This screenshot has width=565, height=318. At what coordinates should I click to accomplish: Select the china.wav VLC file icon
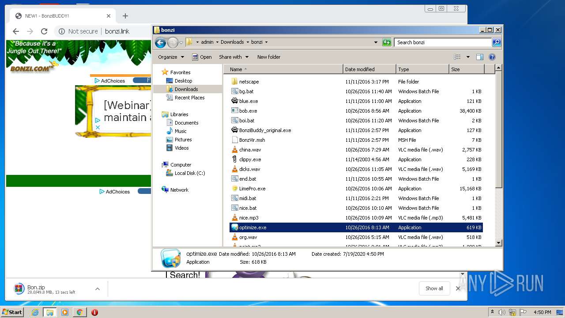[235, 150]
